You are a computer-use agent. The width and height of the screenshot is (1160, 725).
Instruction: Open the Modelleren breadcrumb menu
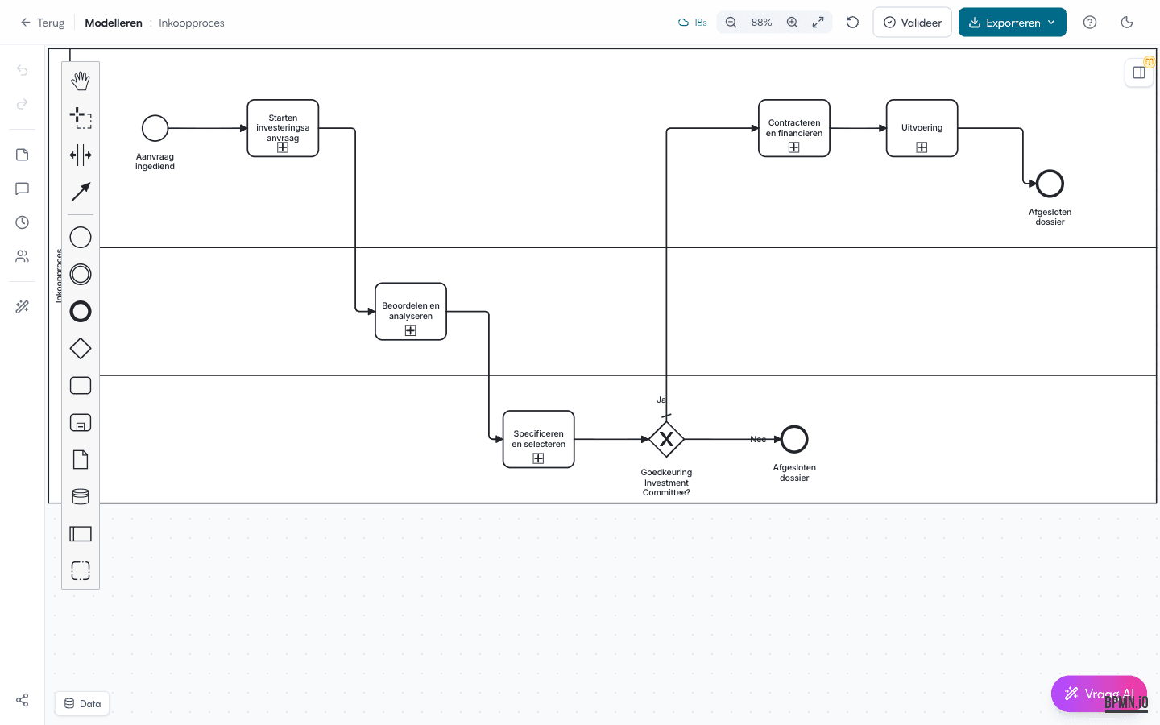click(x=113, y=23)
